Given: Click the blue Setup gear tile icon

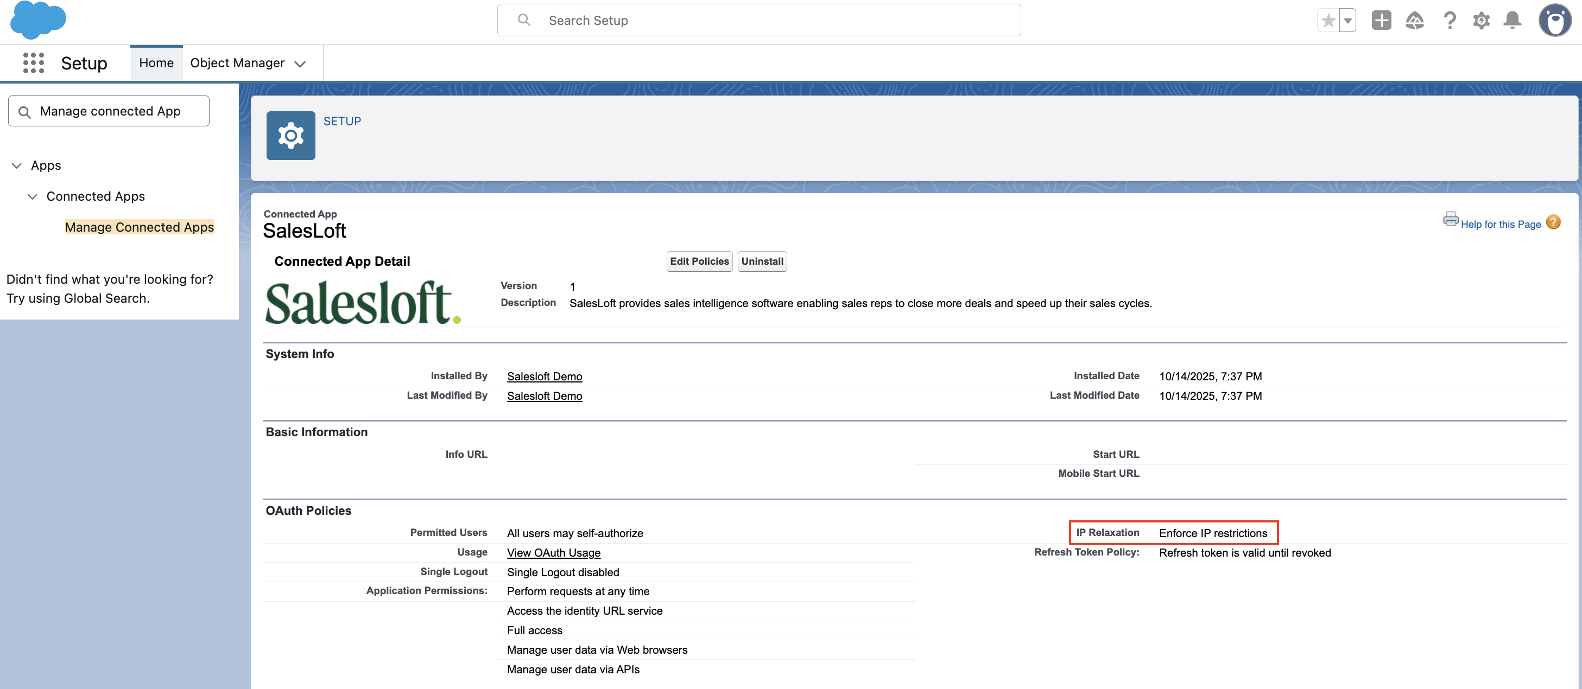Looking at the screenshot, I should pyautogui.click(x=290, y=135).
